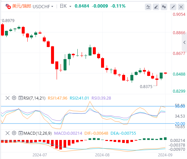Screen dimensions: 187x159
Task: Click the RSI1:47.96 value
Action: coord(58,98)
